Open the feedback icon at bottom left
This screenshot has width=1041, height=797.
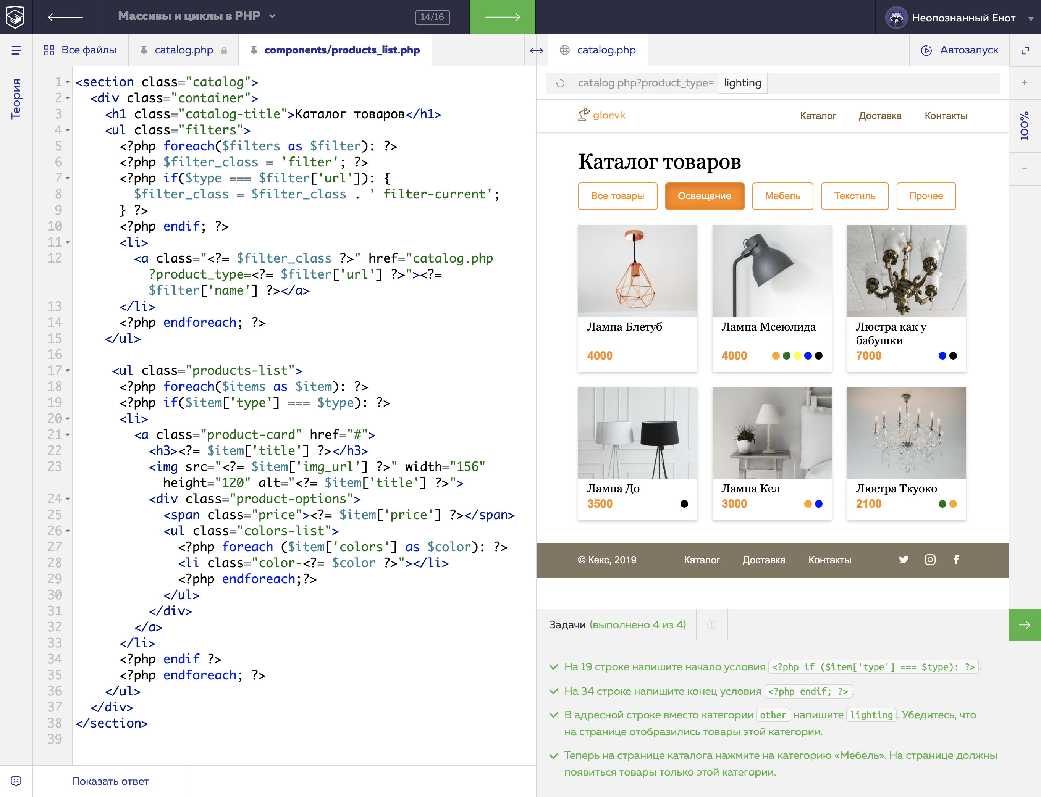tap(16, 781)
